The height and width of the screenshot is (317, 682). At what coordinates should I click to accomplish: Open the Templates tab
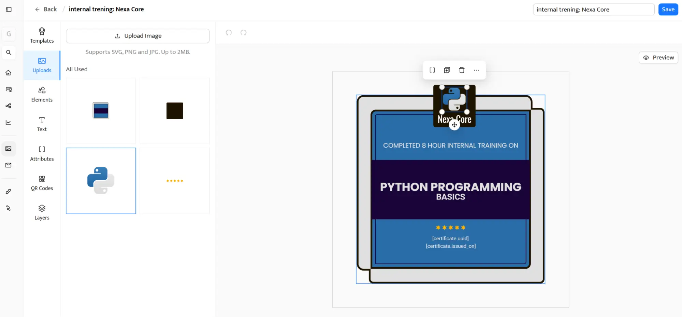(x=42, y=36)
